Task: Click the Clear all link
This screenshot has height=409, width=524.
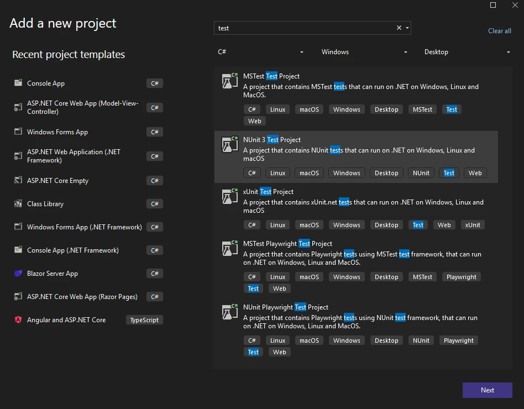Action: 500,31
